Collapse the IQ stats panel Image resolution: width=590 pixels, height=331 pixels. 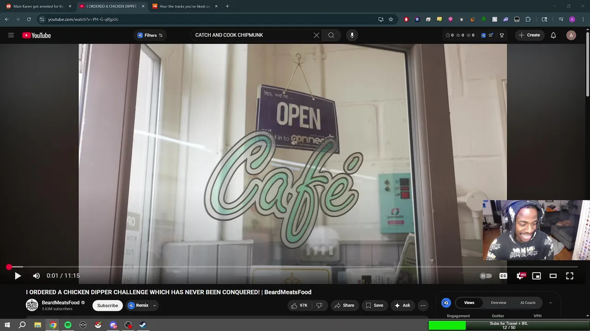550,302
